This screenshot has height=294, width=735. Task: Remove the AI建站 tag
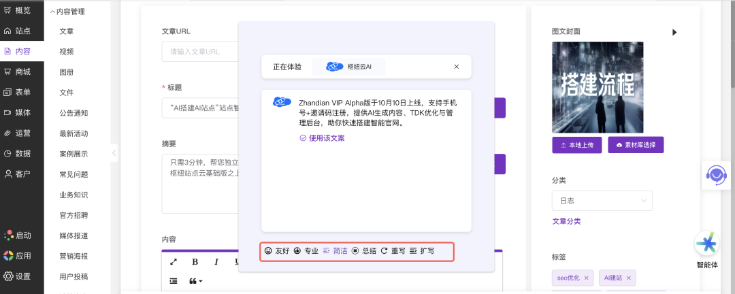click(x=629, y=278)
